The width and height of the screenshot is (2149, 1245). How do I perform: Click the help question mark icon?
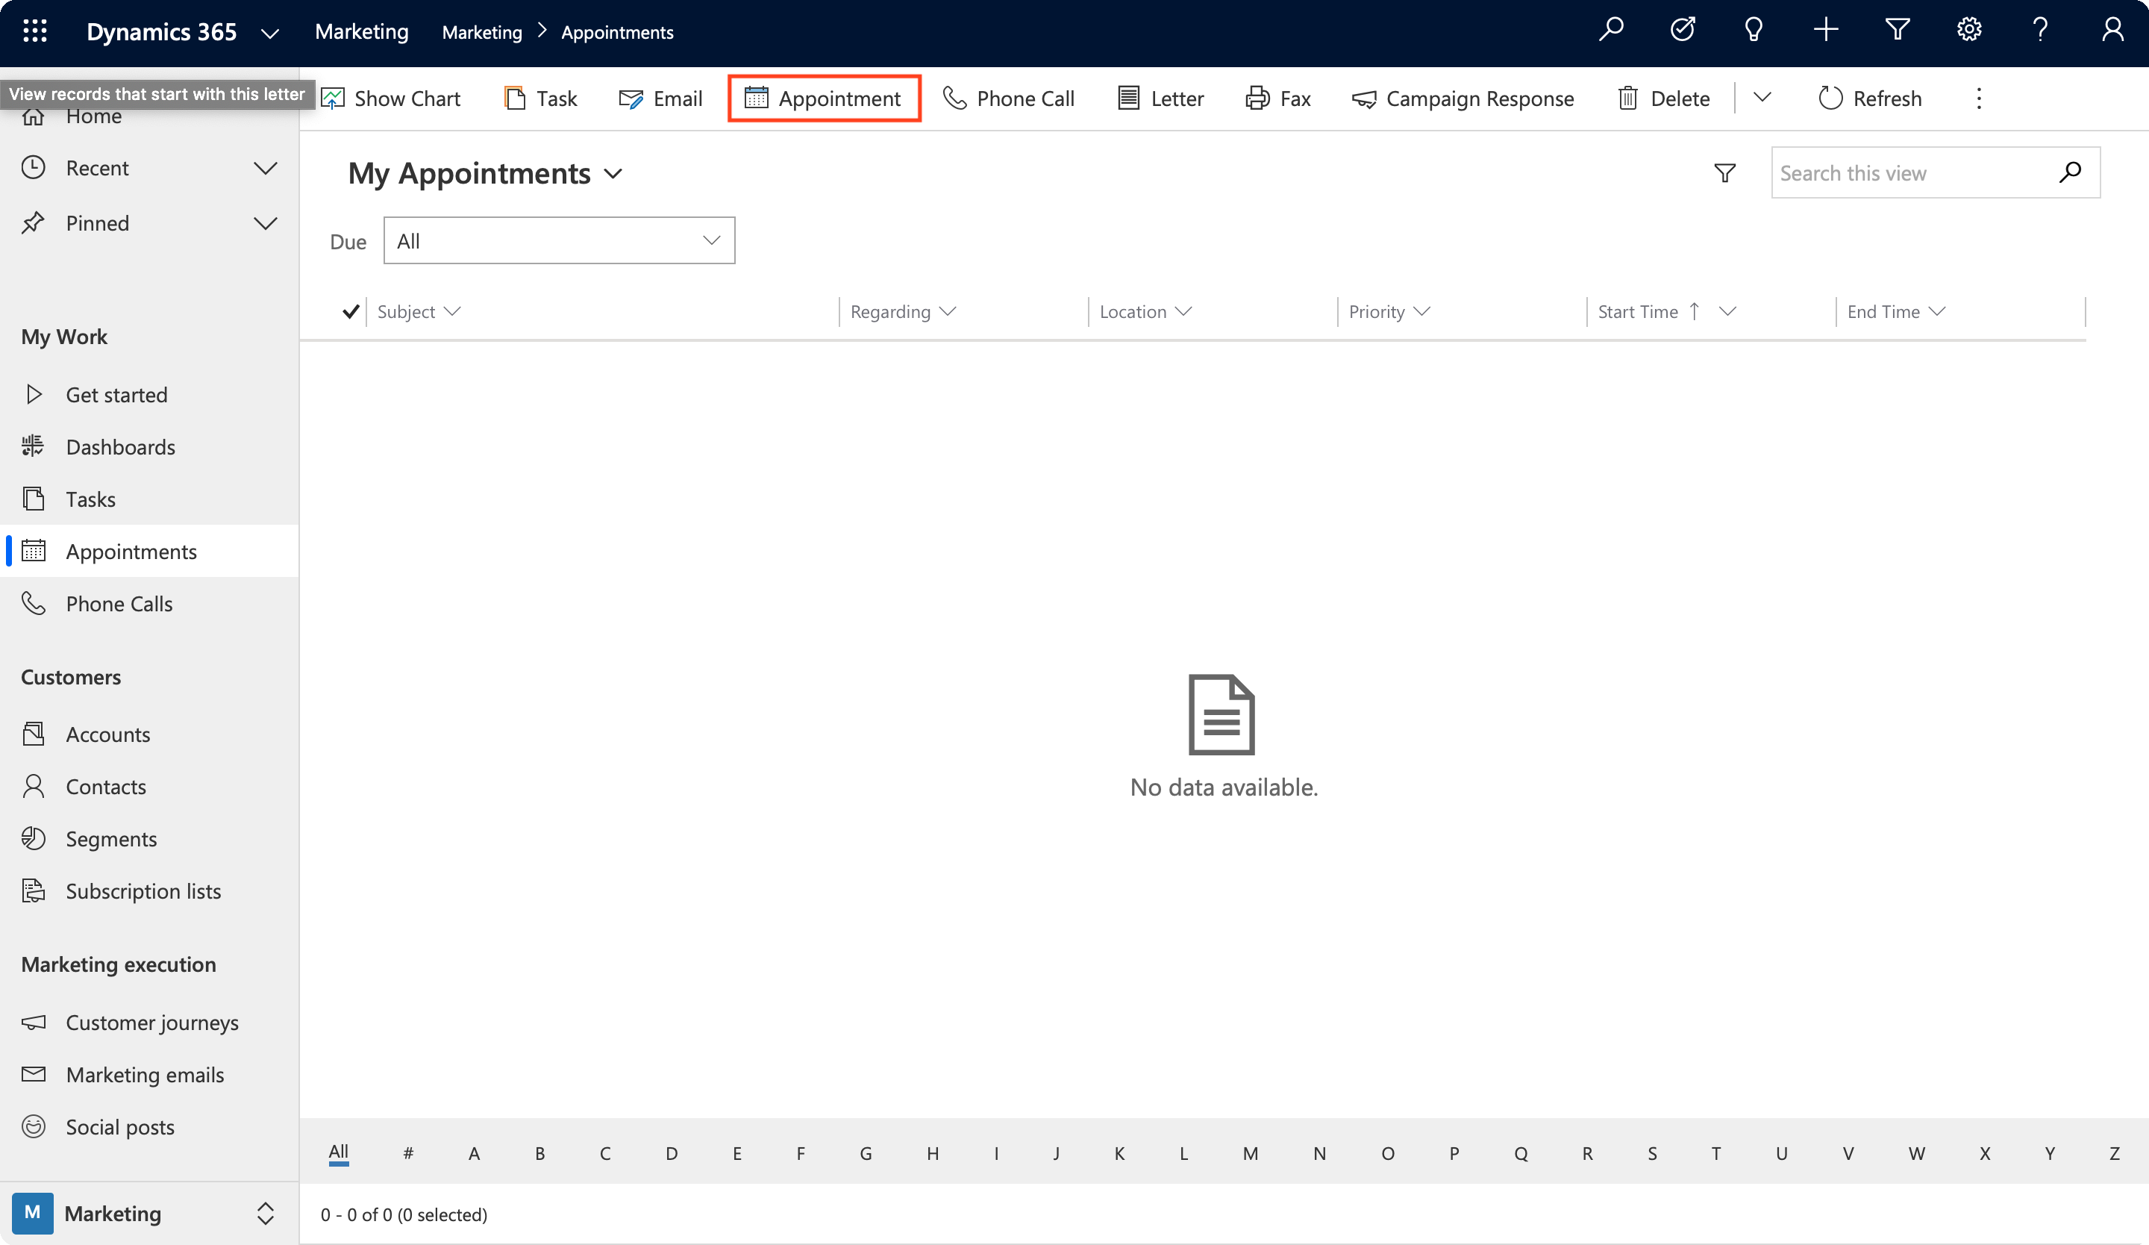2041,31
